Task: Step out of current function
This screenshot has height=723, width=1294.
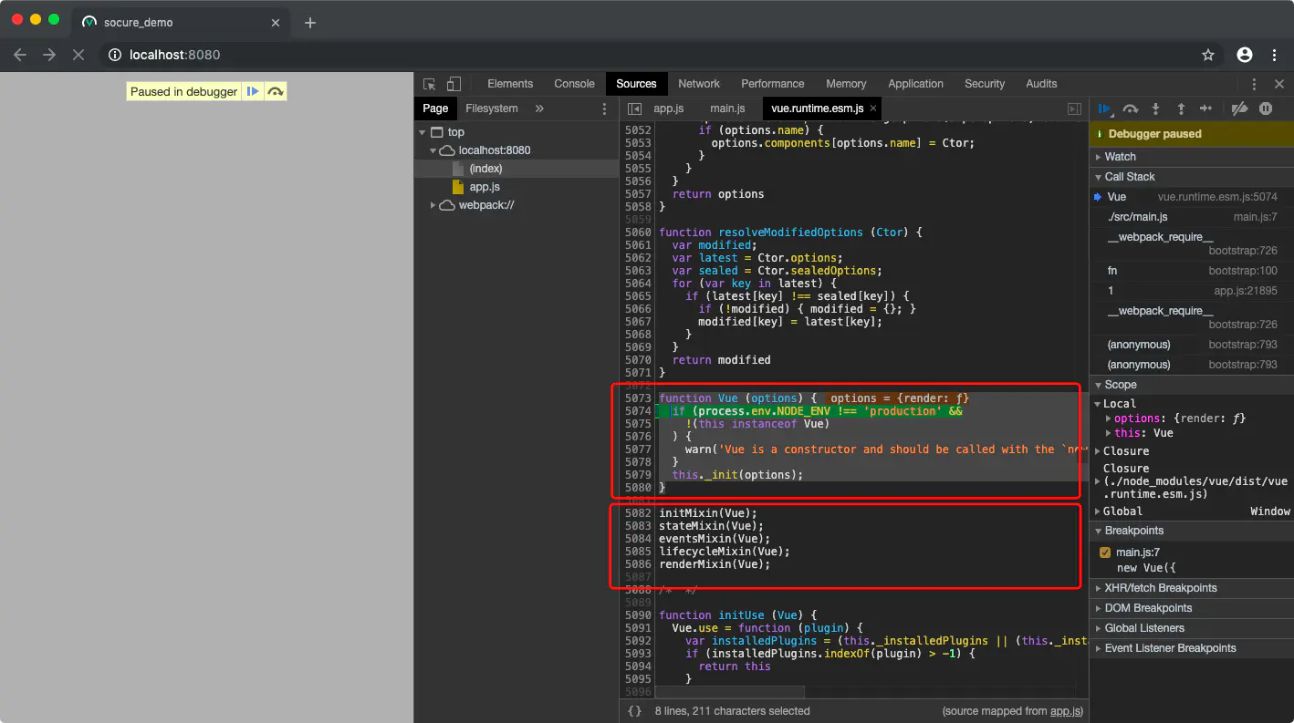Action: (1181, 108)
